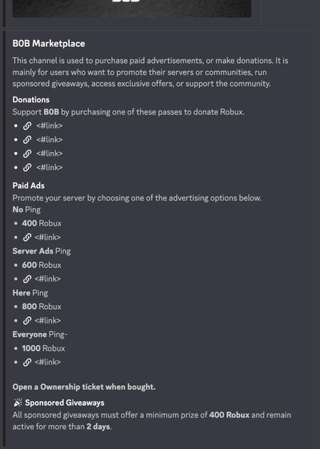
Task: Click the fourth donation link icon
Action: pyautogui.click(x=27, y=168)
